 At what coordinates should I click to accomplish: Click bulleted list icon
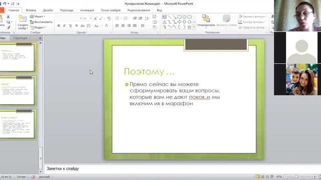pyautogui.click(x=117, y=18)
